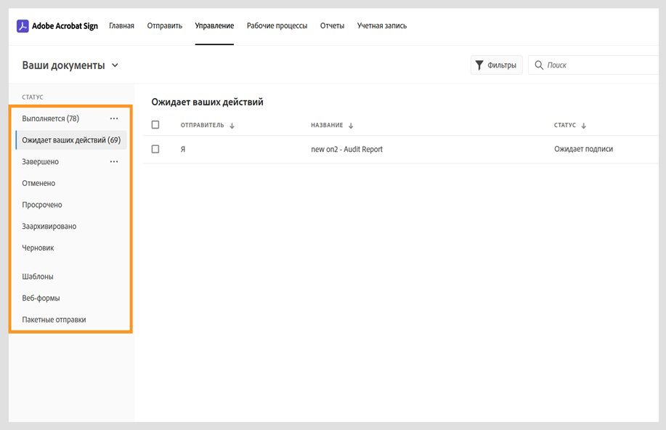Open the three-dot menu beside Завершено
The image size is (666, 430).
click(x=114, y=162)
